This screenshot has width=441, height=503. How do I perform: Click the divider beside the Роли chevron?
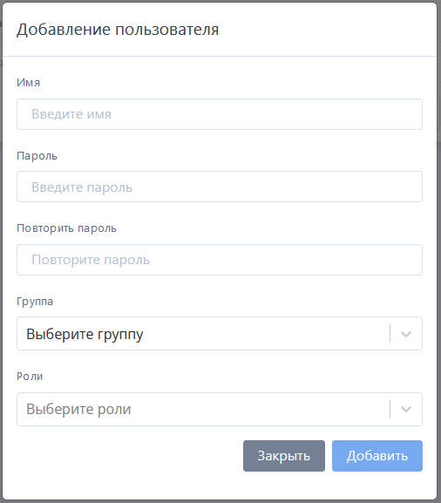[x=390, y=410]
